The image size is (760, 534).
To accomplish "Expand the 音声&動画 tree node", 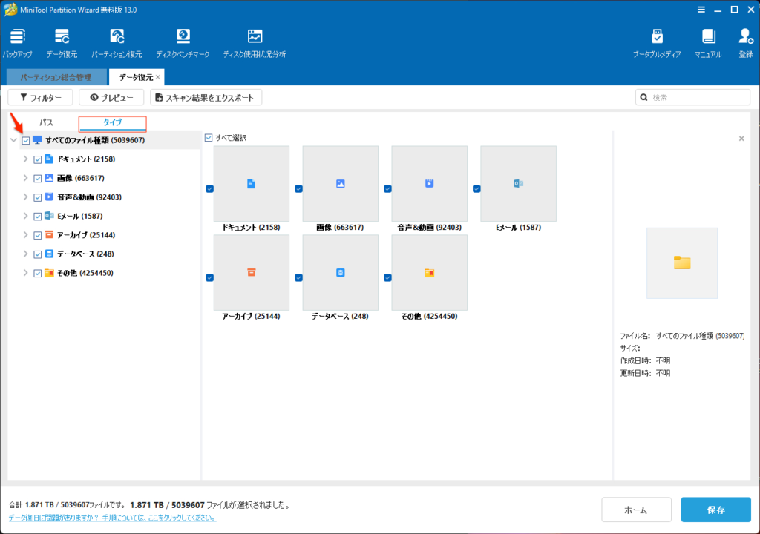I will coord(25,197).
